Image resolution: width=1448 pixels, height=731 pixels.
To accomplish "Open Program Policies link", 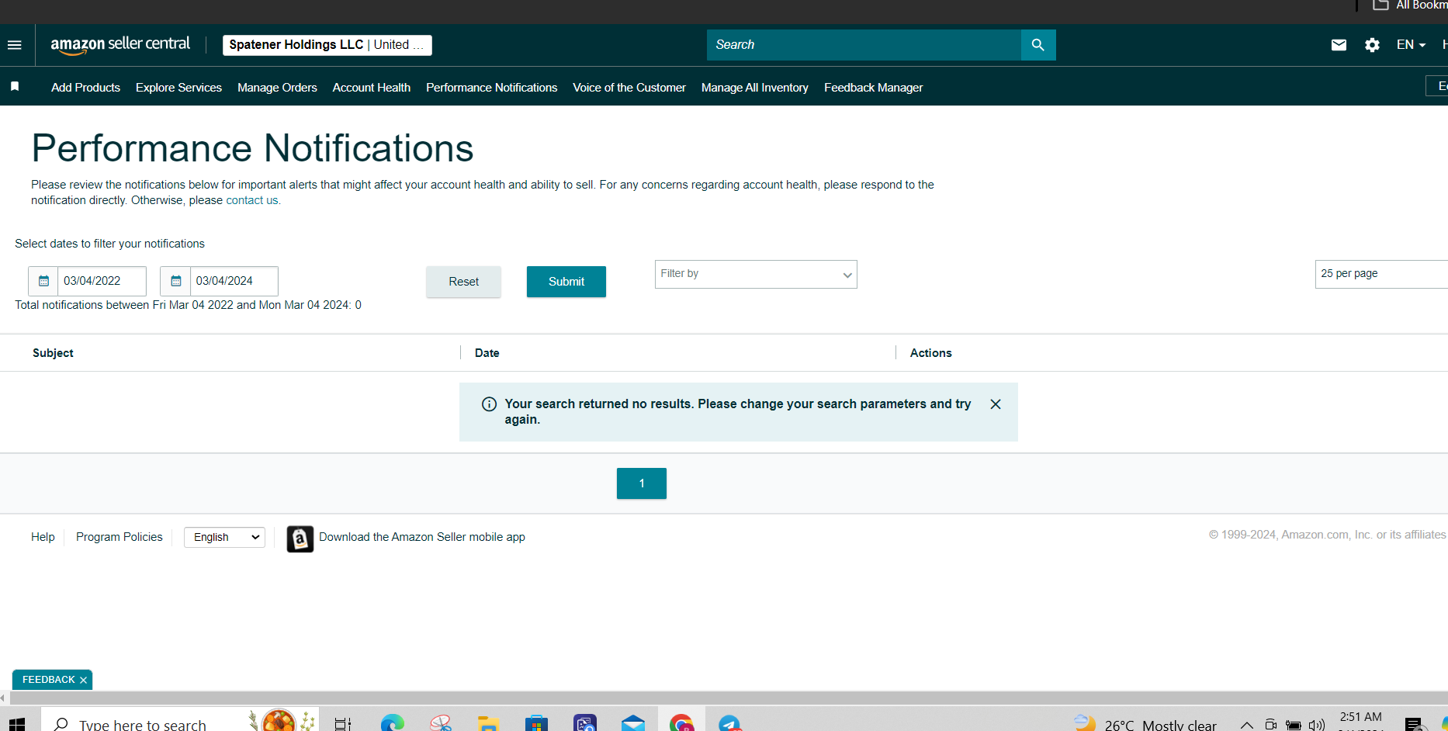I will pyautogui.click(x=120, y=537).
